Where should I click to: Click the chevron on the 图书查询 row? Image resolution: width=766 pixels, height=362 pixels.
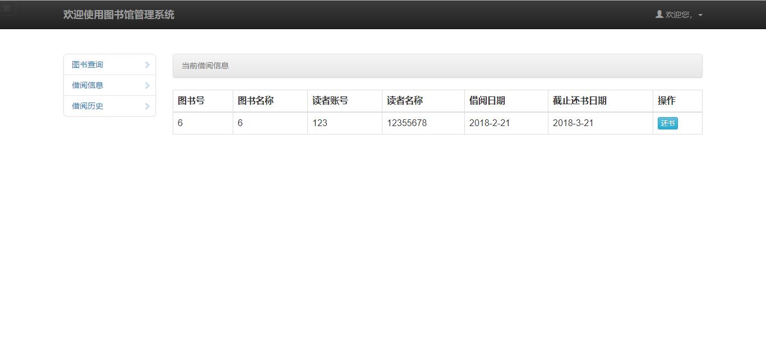click(x=147, y=64)
